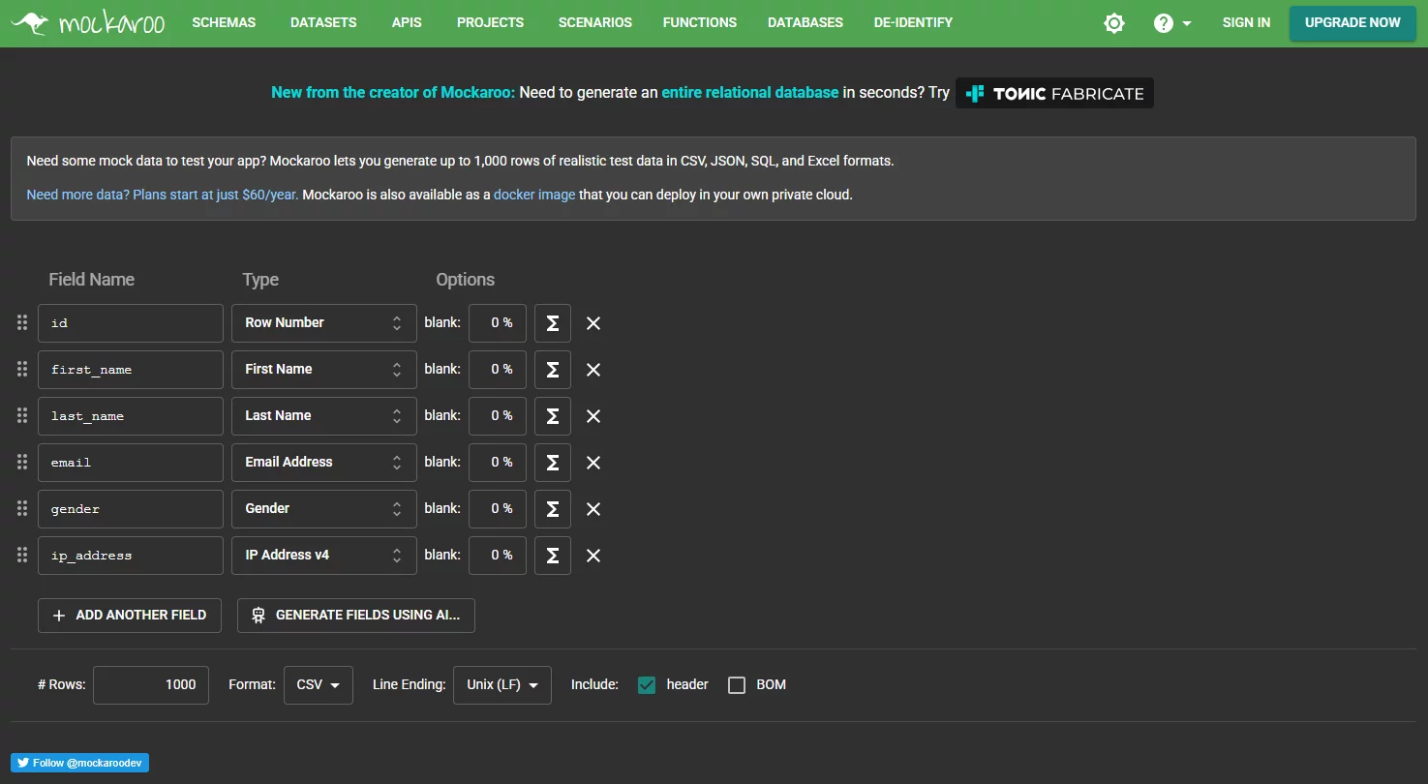Remove the gender field with its X icon

pos(593,509)
